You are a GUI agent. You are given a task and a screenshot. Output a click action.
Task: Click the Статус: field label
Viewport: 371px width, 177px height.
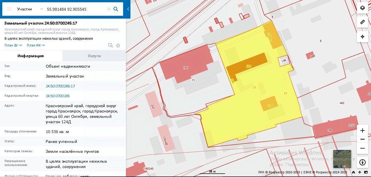tap(10, 141)
